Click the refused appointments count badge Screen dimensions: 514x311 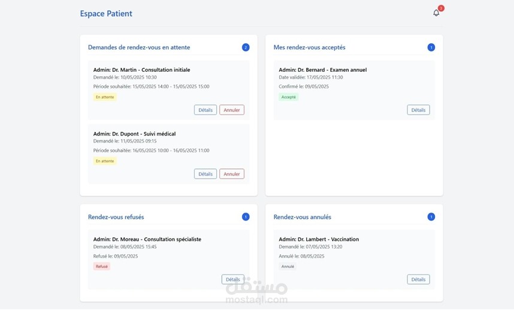(246, 217)
